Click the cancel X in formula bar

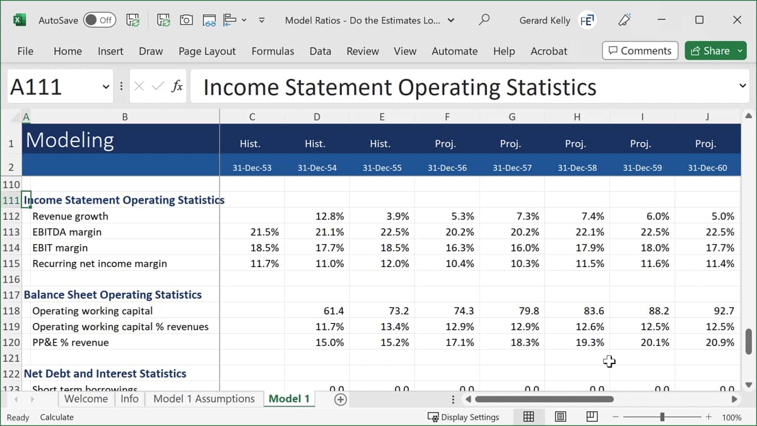pyautogui.click(x=139, y=86)
